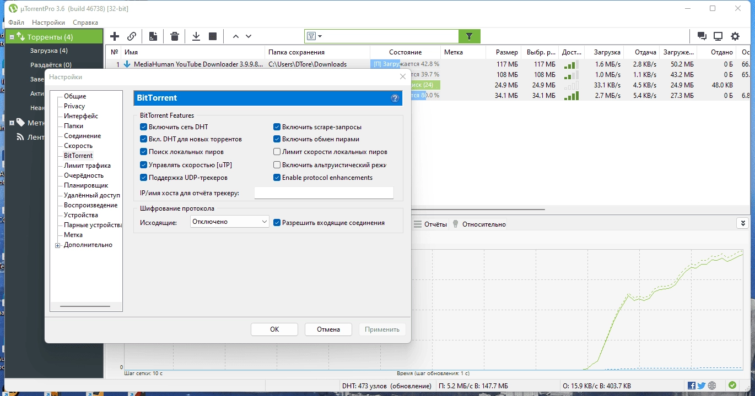This screenshot has width=755, height=396.
Task: Click the RSS feeds icon in sidebar
Action: pyautogui.click(x=20, y=137)
